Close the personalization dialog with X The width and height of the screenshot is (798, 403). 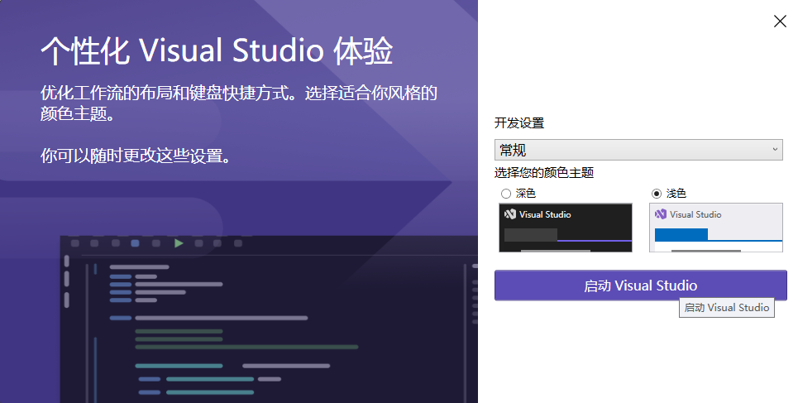780,21
